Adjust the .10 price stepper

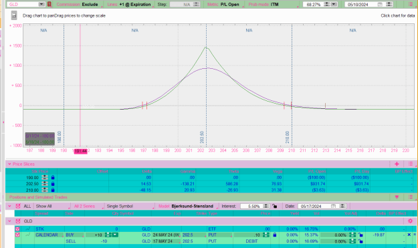266,235
